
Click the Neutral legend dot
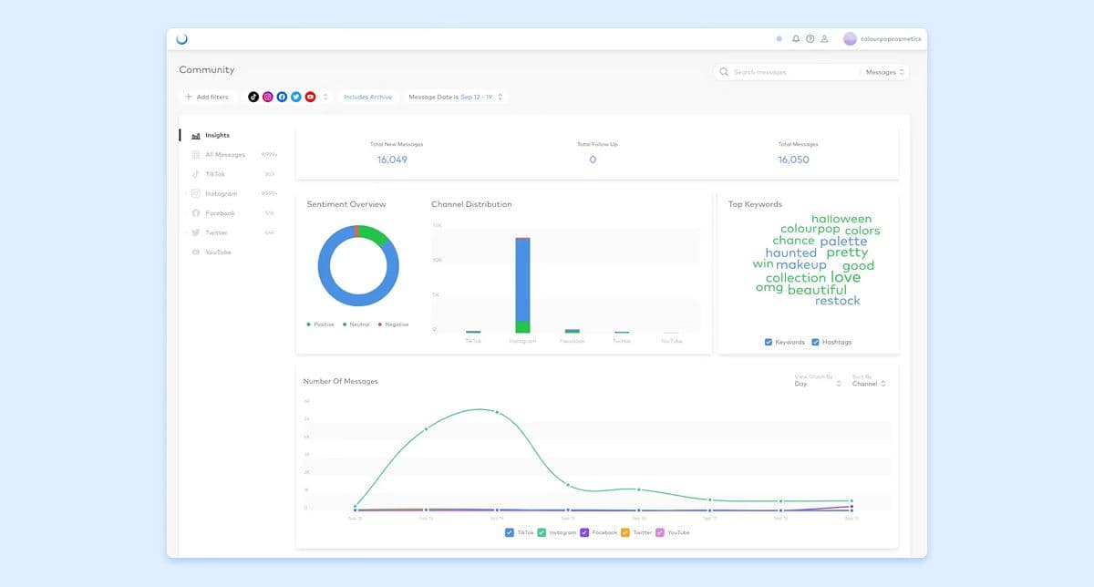(x=344, y=324)
